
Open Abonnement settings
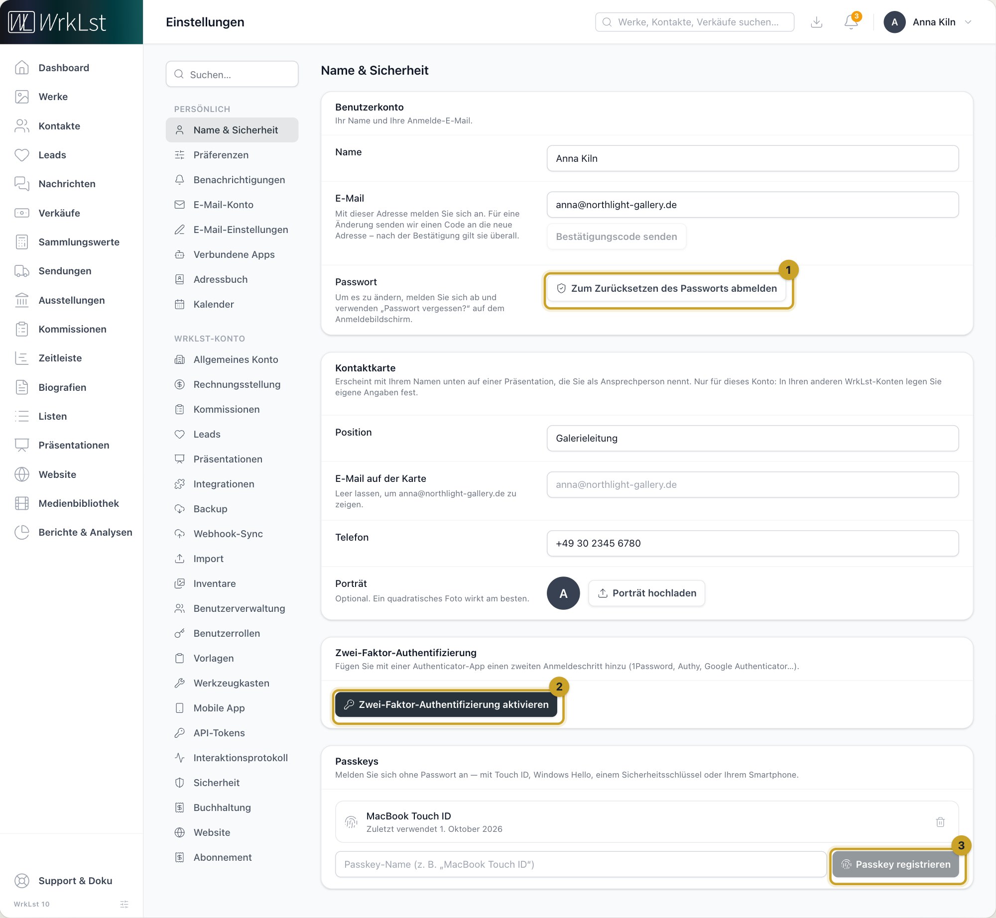click(232, 857)
